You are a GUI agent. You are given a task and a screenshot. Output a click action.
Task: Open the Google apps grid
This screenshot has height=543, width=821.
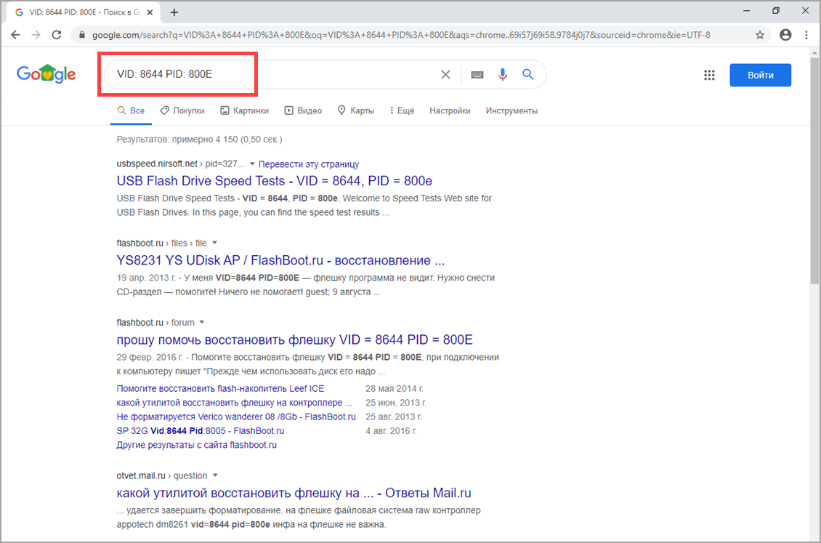tap(709, 75)
